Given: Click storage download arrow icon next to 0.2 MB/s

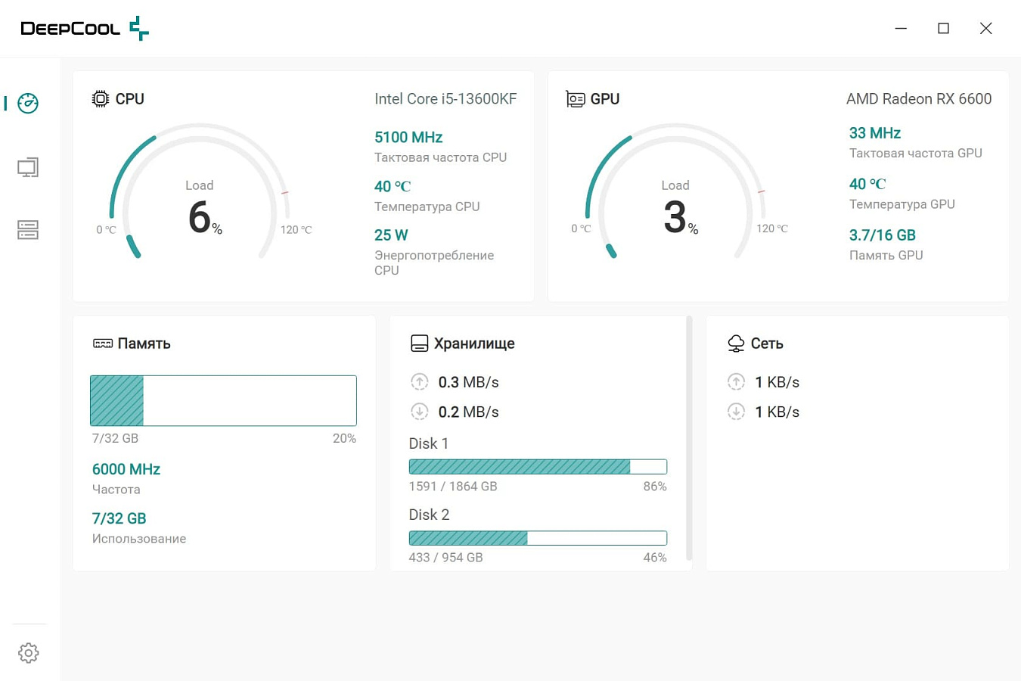Looking at the screenshot, I should point(420,412).
